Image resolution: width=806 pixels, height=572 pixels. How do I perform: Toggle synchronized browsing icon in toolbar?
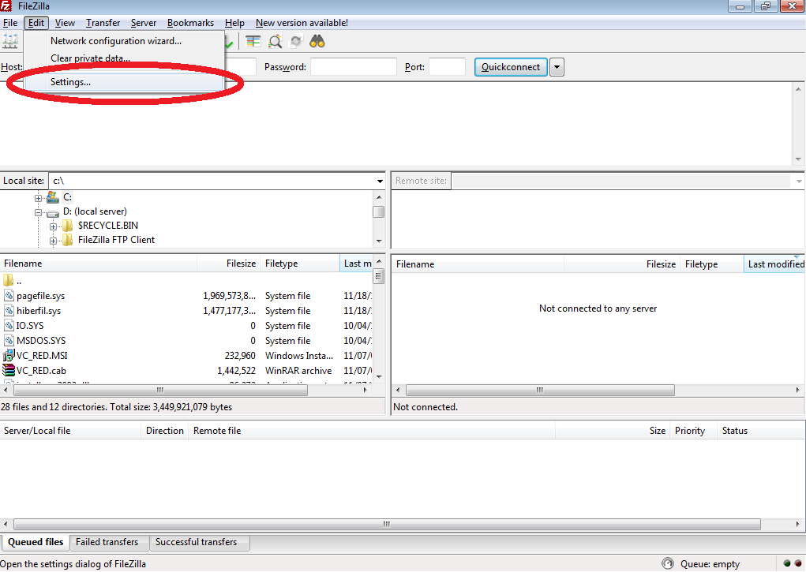pyautogui.click(x=296, y=42)
